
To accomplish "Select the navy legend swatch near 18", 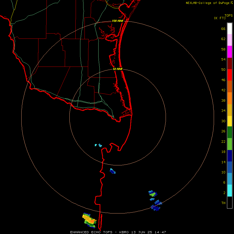I will [x=230, y=156].
